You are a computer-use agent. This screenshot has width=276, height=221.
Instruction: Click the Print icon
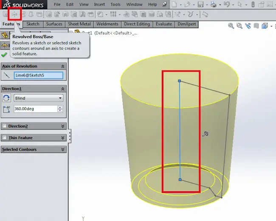214,4
